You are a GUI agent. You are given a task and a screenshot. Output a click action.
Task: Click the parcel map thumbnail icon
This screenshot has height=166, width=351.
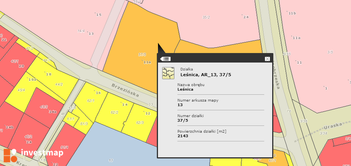click(x=168, y=73)
